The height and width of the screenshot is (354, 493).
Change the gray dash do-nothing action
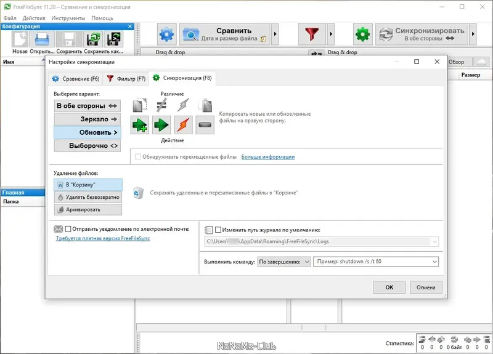(205, 125)
